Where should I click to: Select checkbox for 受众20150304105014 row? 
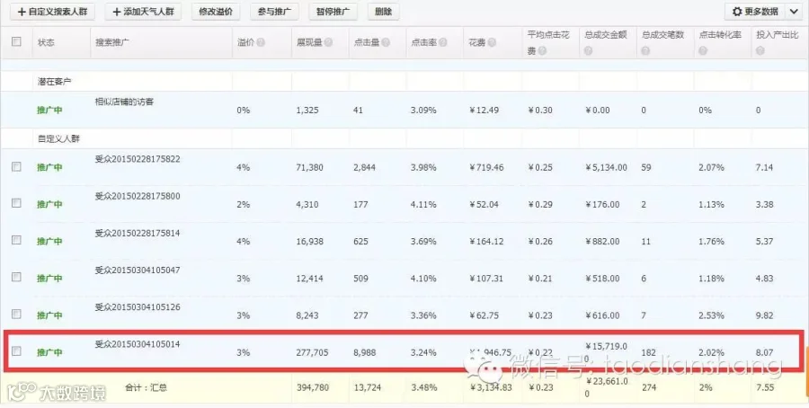coord(16,351)
